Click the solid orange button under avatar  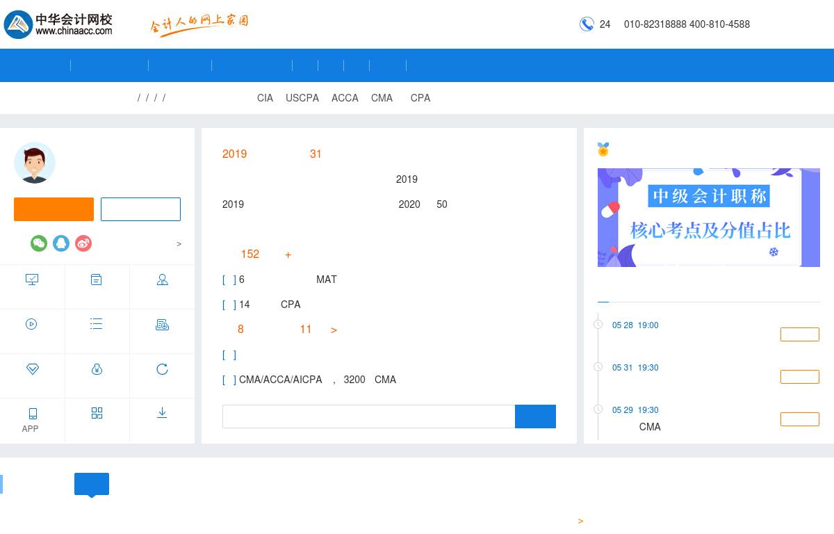click(x=54, y=209)
